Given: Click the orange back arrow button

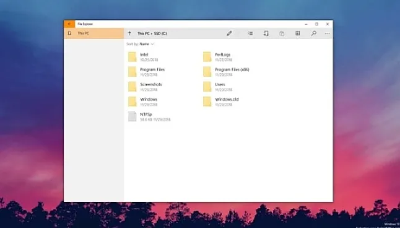Looking at the screenshot, I should pyautogui.click(x=69, y=24).
